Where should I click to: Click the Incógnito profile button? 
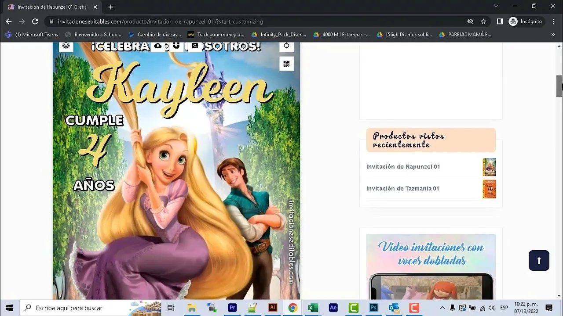[x=526, y=22]
